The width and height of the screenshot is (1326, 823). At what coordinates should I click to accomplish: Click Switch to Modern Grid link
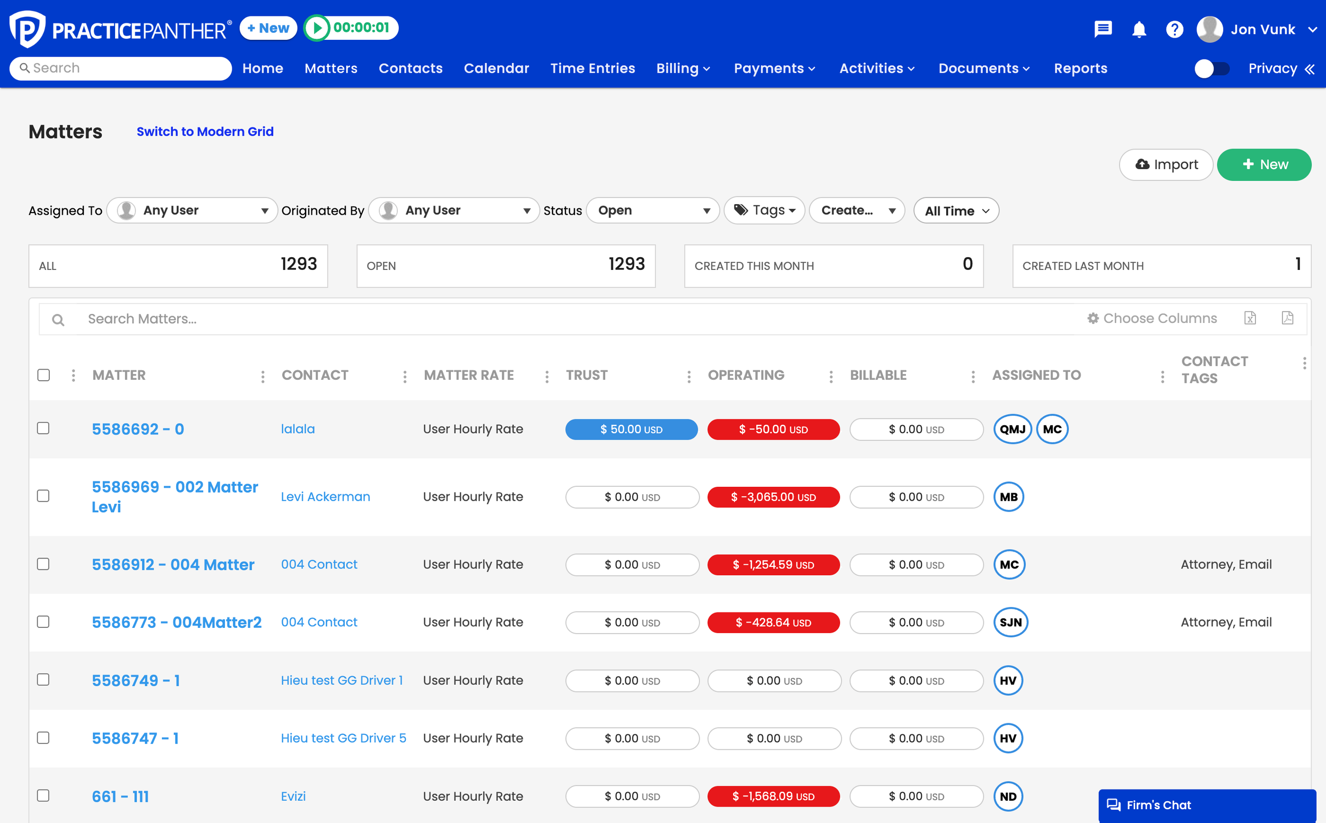[x=205, y=132]
